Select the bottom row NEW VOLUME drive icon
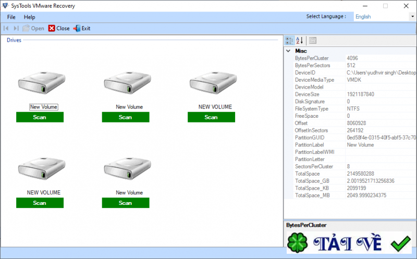 (x=42, y=168)
